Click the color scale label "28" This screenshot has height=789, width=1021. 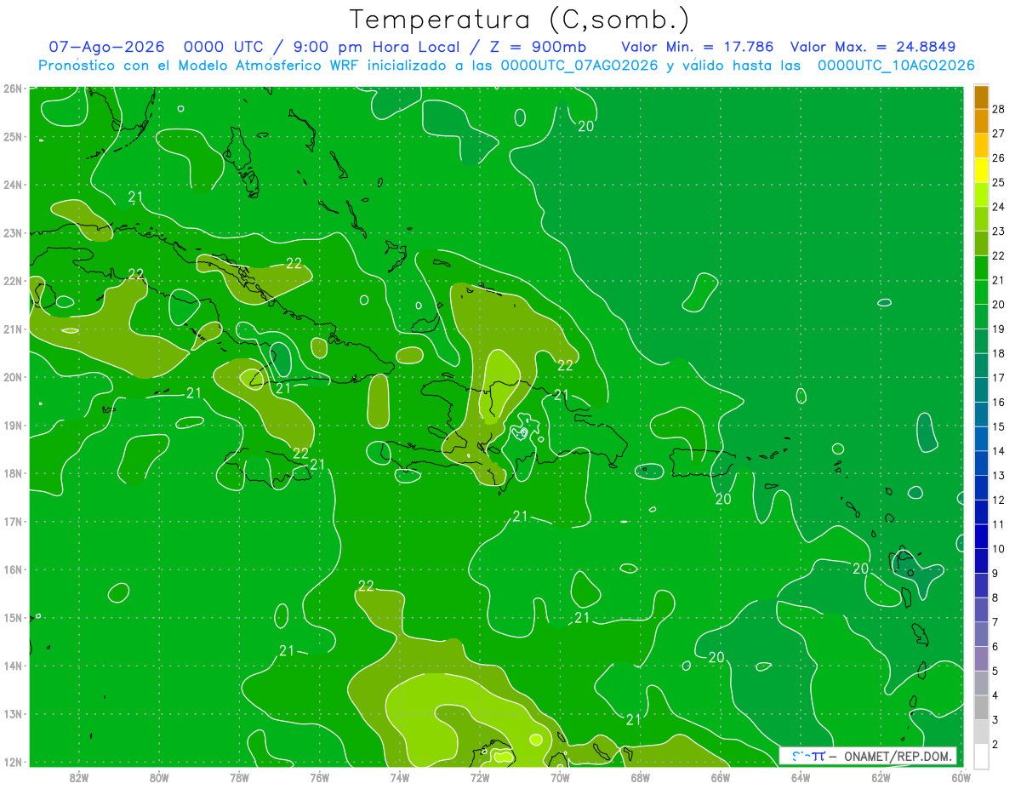(x=999, y=109)
